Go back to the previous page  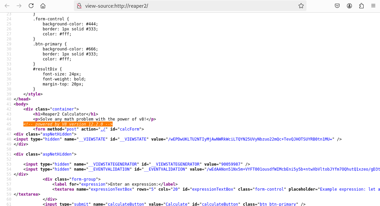pos(7,6)
